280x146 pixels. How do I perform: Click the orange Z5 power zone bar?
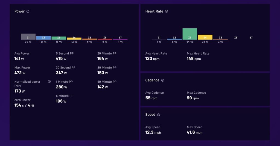click(89, 39)
